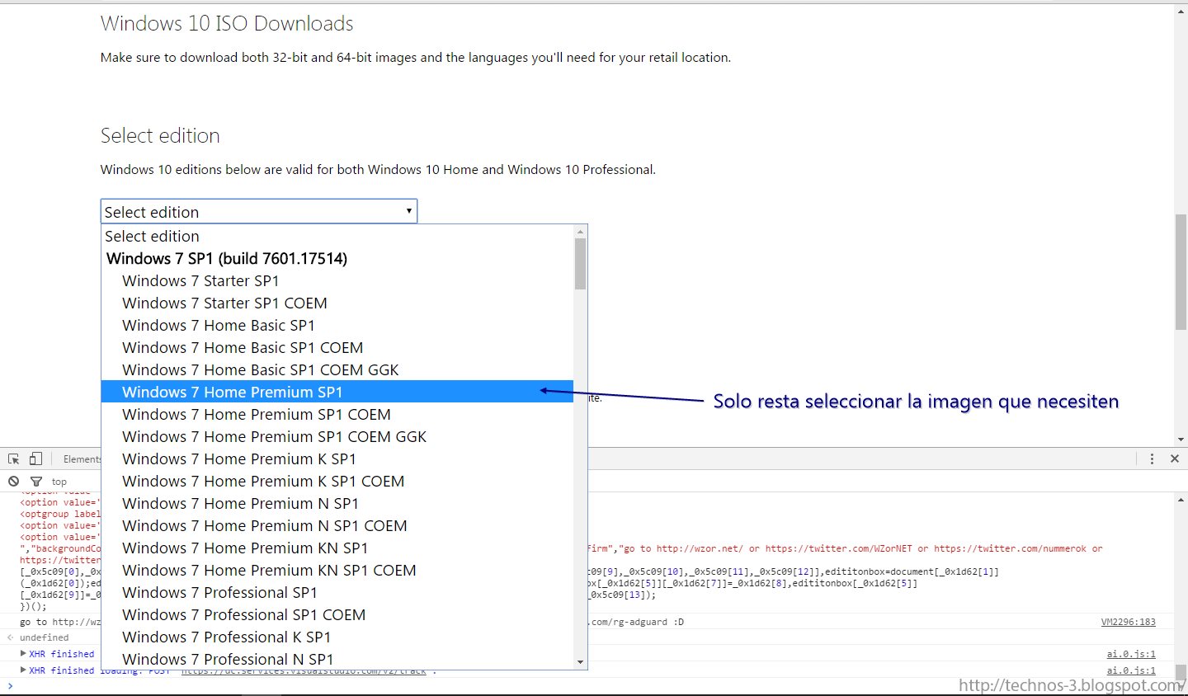Select Windows 7 Home Basic SP1 COEM
This screenshot has height=696, width=1188.
(x=337, y=347)
